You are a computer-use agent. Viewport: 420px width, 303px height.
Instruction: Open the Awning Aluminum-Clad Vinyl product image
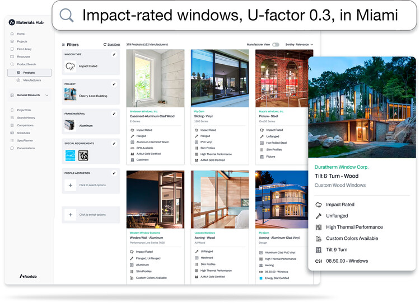pos(282,200)
